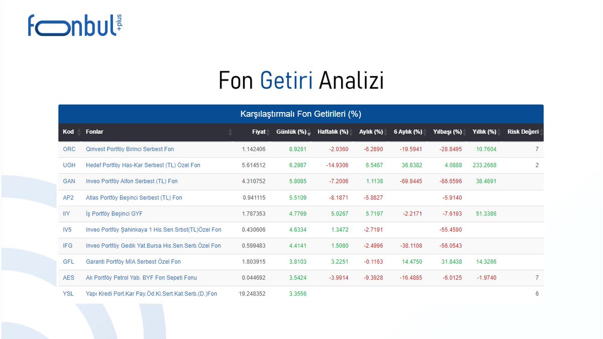Select the ORC row risk value 7
The image size is (603, 339).
[537, 149]
